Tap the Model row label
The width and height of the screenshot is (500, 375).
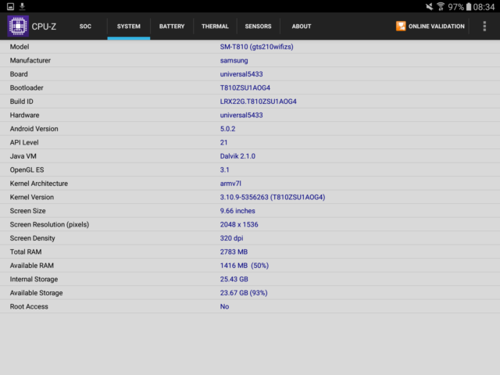click(20, 47)
